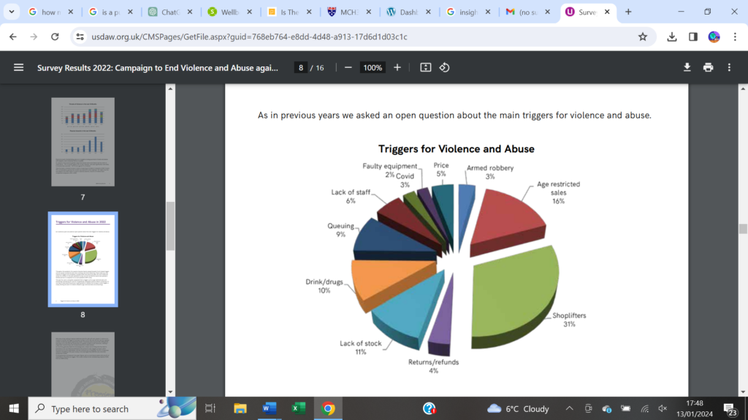This screenshot has width=748, height=420.
Task: Unmute the system volume icon
Action: click(663, 408)
